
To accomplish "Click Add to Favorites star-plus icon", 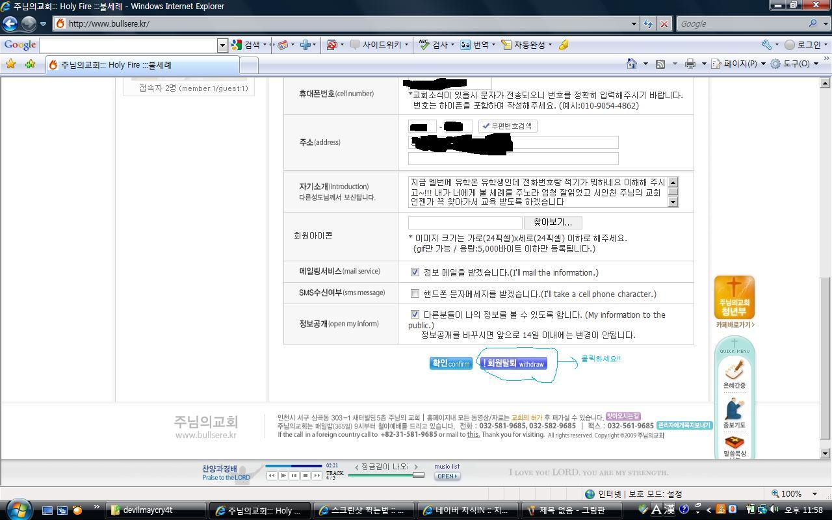I will (30, 64).
